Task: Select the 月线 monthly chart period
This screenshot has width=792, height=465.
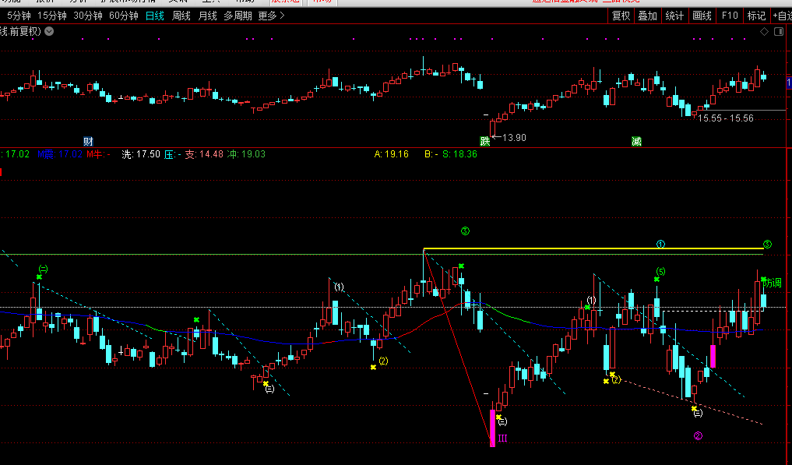Action: tap(207, 16)
